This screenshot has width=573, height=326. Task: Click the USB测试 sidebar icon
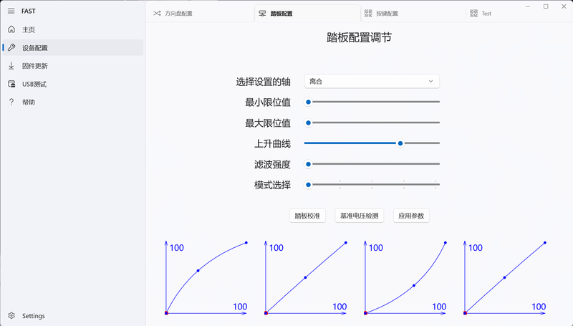click(11, 84)
